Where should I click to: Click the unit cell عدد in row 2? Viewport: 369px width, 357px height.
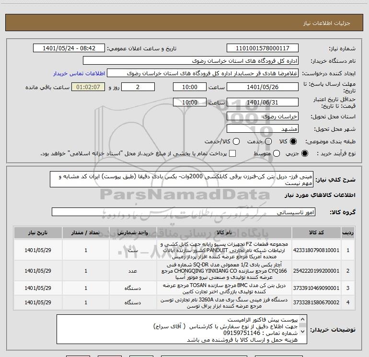133,271
